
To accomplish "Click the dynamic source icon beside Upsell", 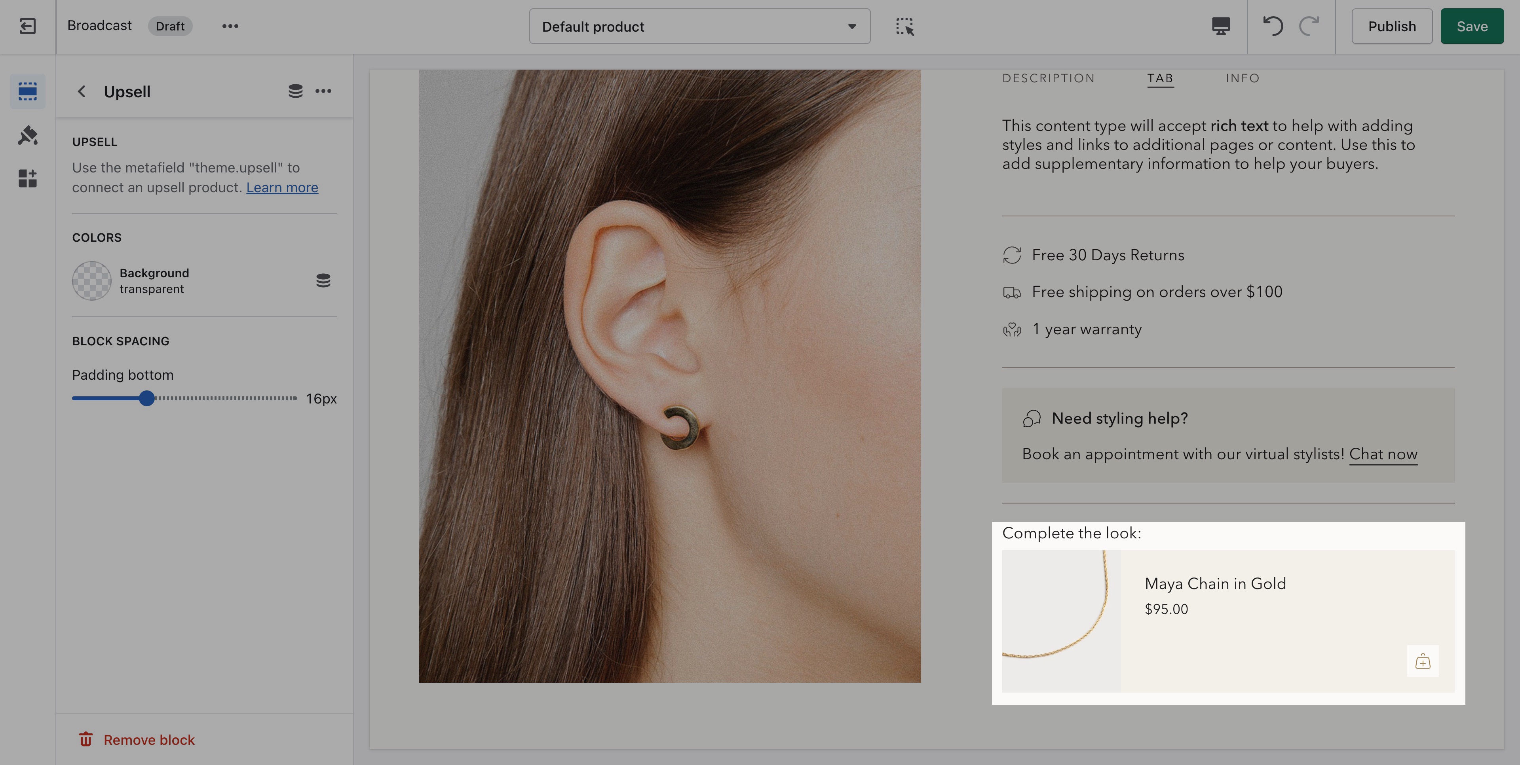I will point(295,91).
